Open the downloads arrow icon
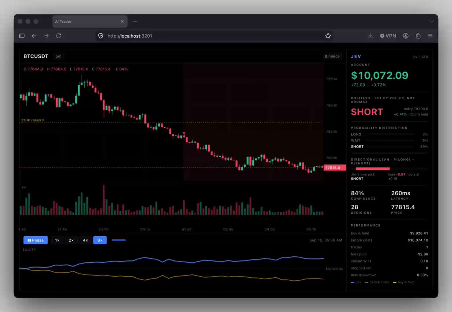Viewport: 452px width, 312px height. pyautogui.click(x=370, y=36)
